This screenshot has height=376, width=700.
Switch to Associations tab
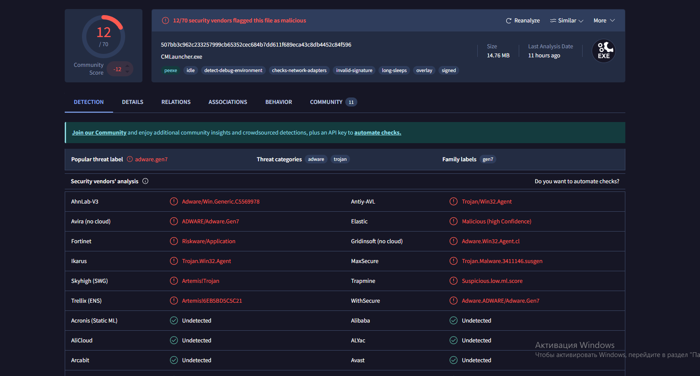point(228,102)
